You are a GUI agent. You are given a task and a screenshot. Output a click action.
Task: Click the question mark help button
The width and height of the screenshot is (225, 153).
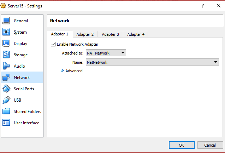tap(203, 6)
